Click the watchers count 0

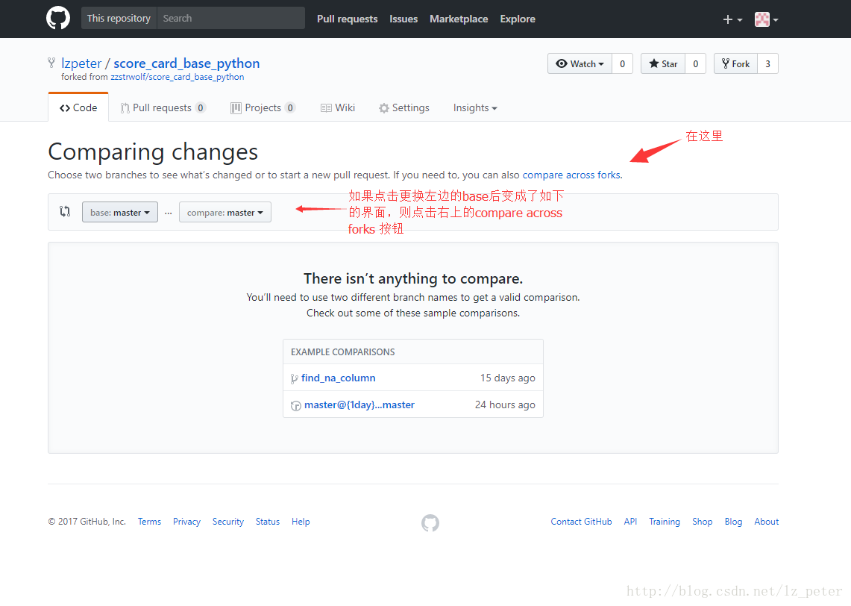tap(623, 63)
